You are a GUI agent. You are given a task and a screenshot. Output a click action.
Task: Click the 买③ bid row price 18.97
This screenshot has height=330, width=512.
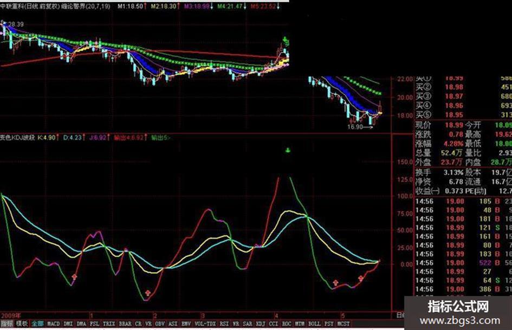[x=454, y=96]
